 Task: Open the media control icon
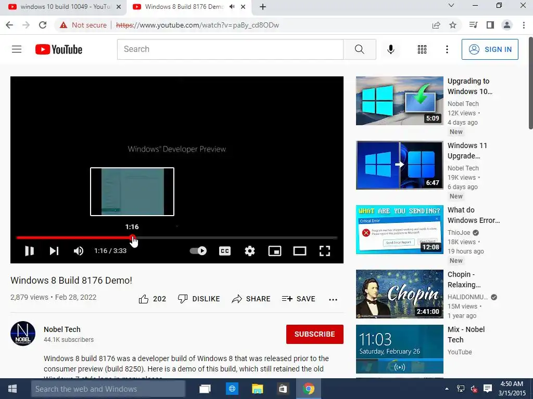pos(473,25)
